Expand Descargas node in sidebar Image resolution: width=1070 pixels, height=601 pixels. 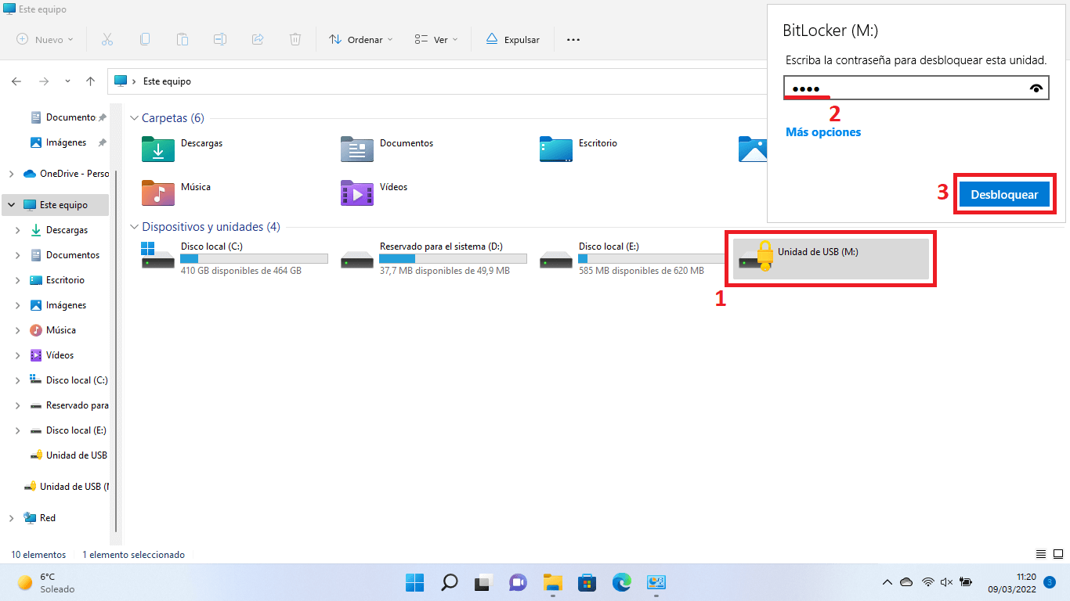(18, 230)
